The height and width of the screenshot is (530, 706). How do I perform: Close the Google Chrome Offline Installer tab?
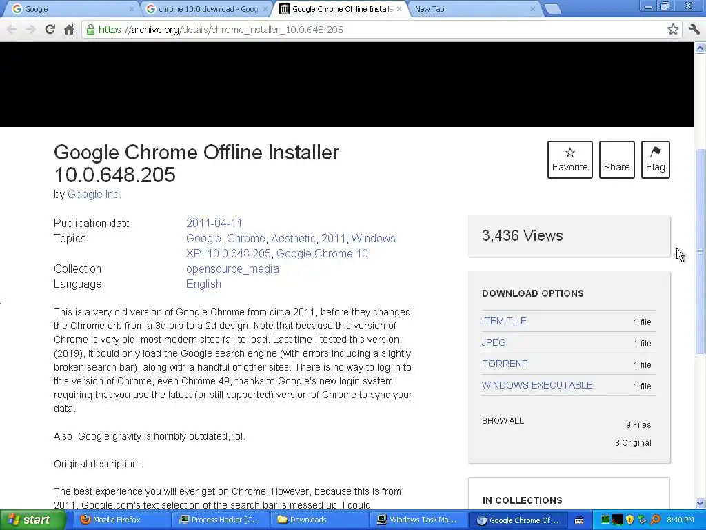point(399,9)
